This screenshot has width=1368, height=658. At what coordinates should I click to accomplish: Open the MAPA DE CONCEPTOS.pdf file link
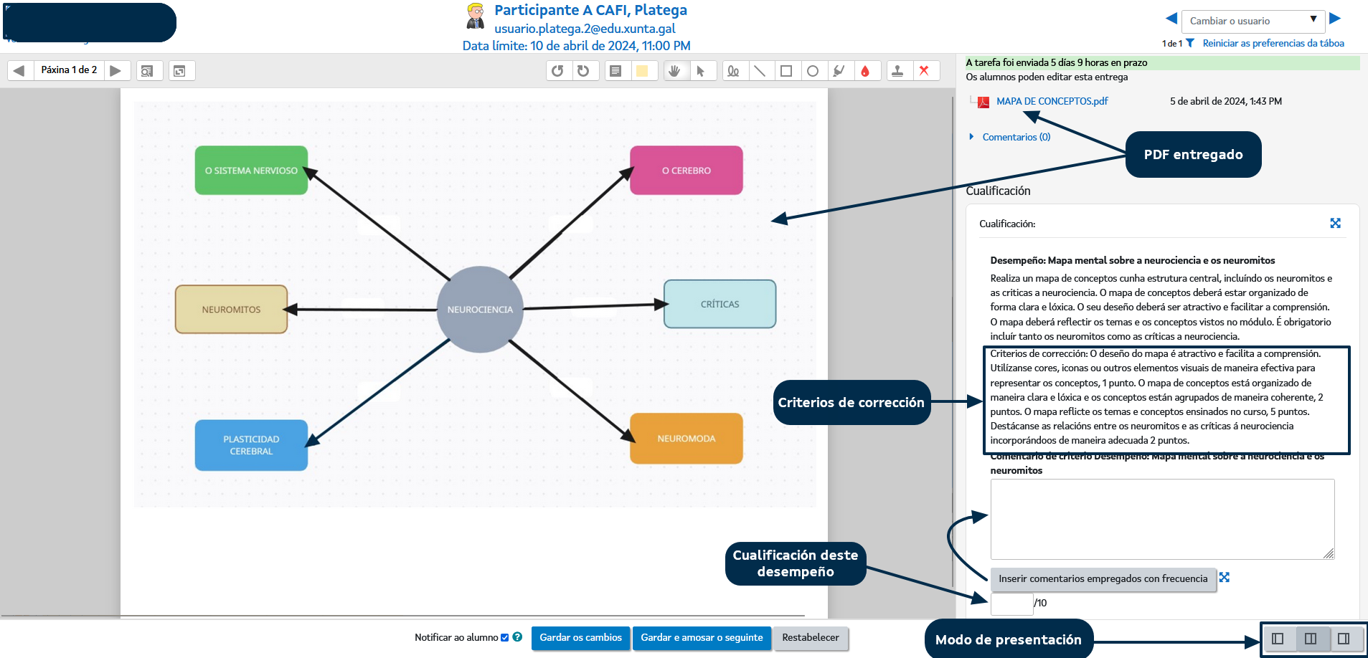point(1052,101)
